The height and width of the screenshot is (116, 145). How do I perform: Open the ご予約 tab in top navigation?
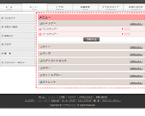pyautogui.click(x=60, y=7)
